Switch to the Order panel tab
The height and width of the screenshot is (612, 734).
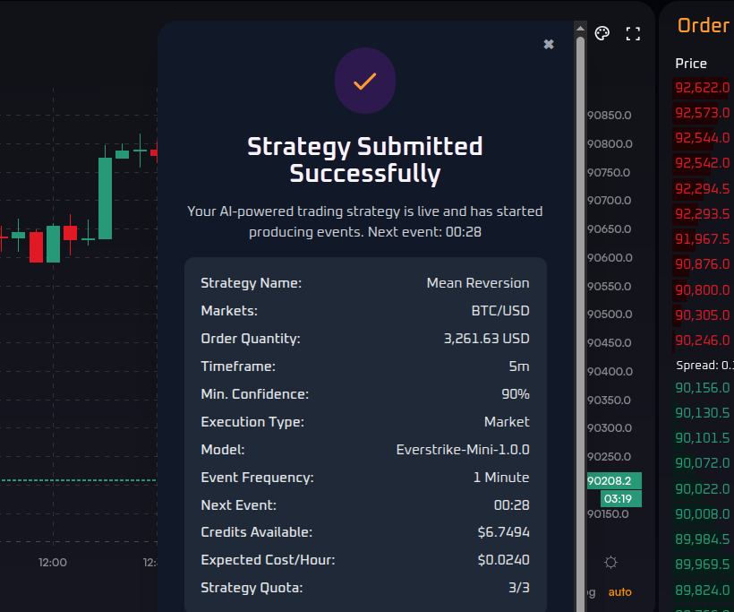click(x=704, y=25)
